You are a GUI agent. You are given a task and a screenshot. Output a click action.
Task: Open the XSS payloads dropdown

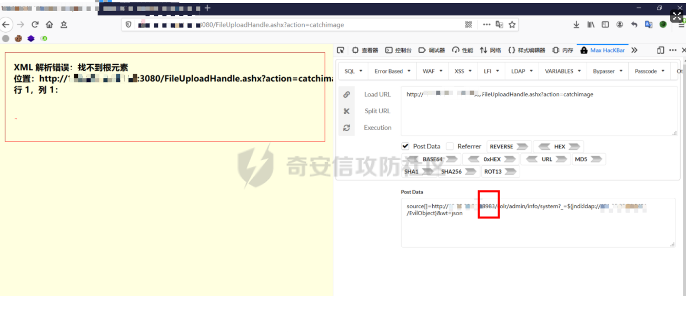pyautogui.click(x=463, y=72)
